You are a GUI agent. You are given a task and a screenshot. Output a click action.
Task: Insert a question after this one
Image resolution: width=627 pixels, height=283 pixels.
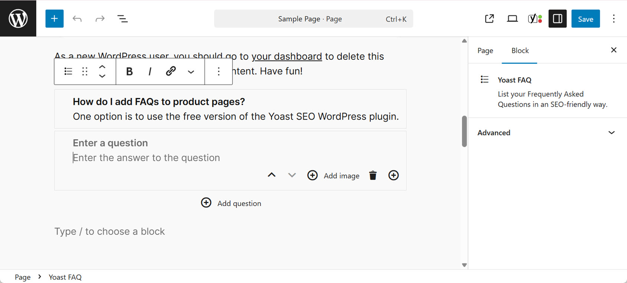click(393, 175)
